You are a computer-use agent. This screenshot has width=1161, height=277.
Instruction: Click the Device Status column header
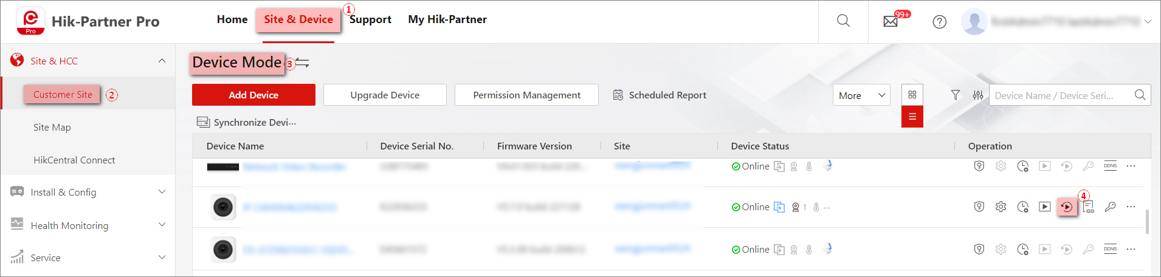point(760,146)
